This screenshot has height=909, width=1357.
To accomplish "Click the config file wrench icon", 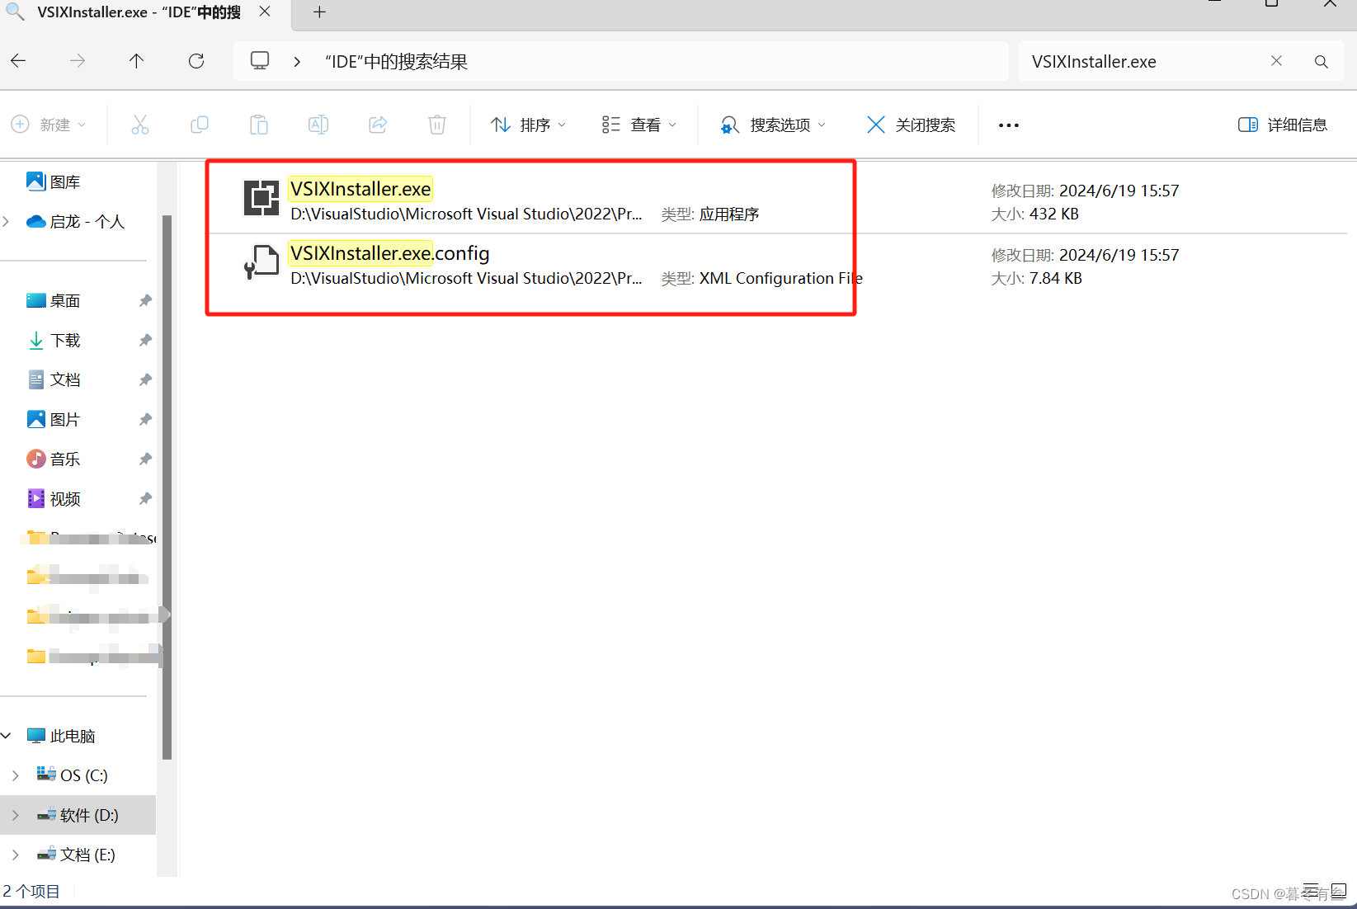I will pyautogui.click(x=262, y=262).
